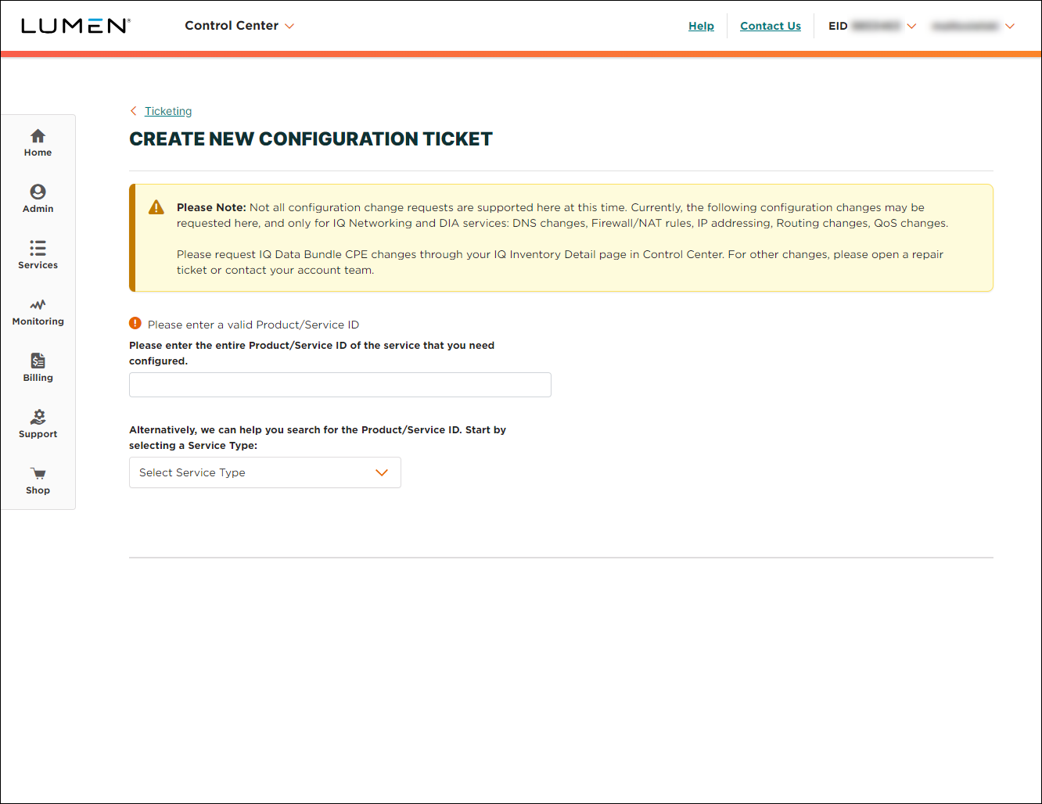Click the Create New Configuration Ticket heading
Screen dimensions: 1042x804
(311, 139)
